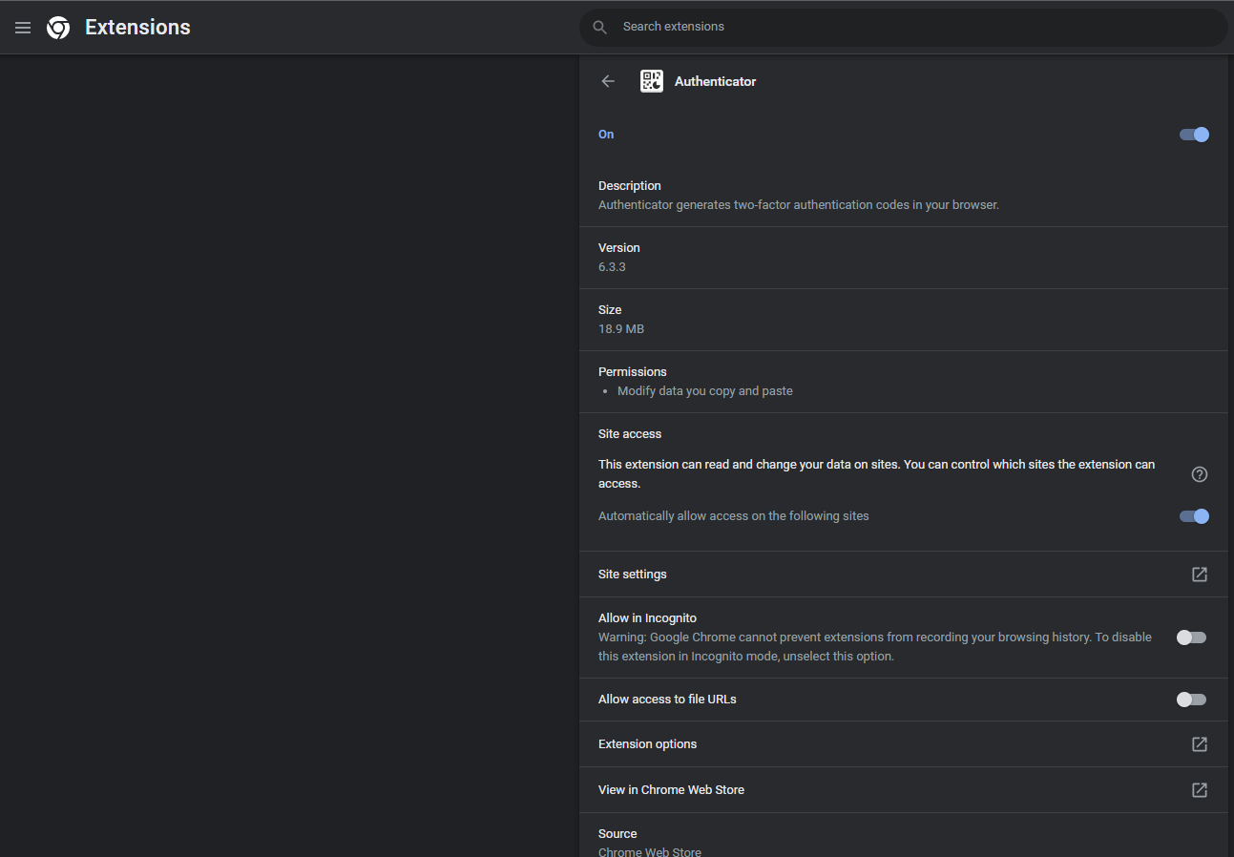Click the Incognito warning text
Screen dimensions: 1234x857
[x=875, y=647]
